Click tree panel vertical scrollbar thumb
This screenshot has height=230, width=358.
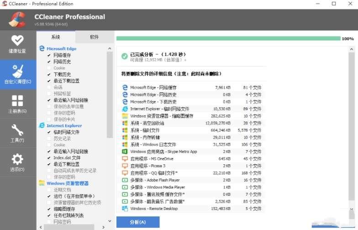[x=110, y=95]
